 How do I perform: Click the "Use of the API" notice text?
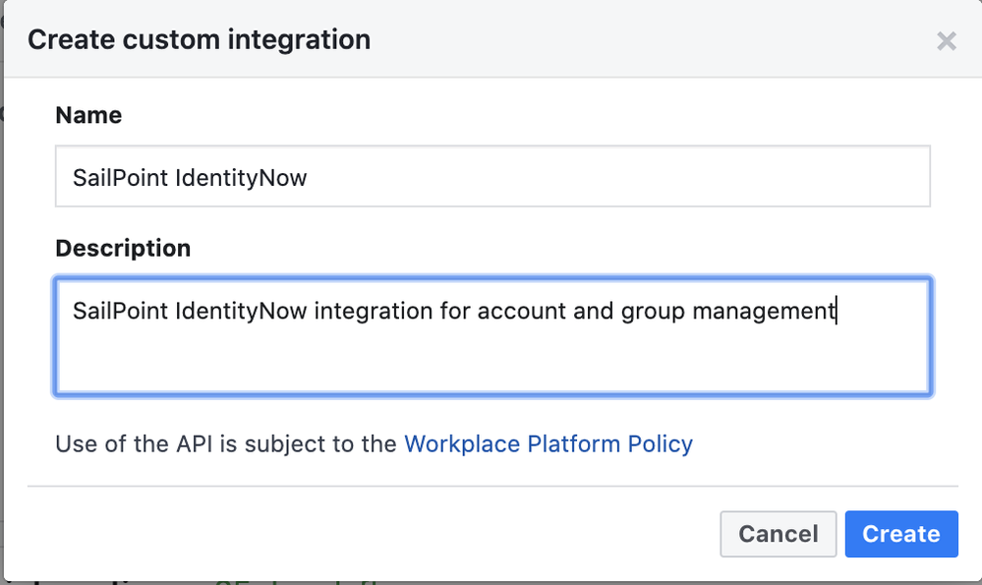226,443
